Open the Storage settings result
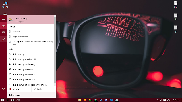The width and height of the screenshot is (182, 102). tap(30, 31)
